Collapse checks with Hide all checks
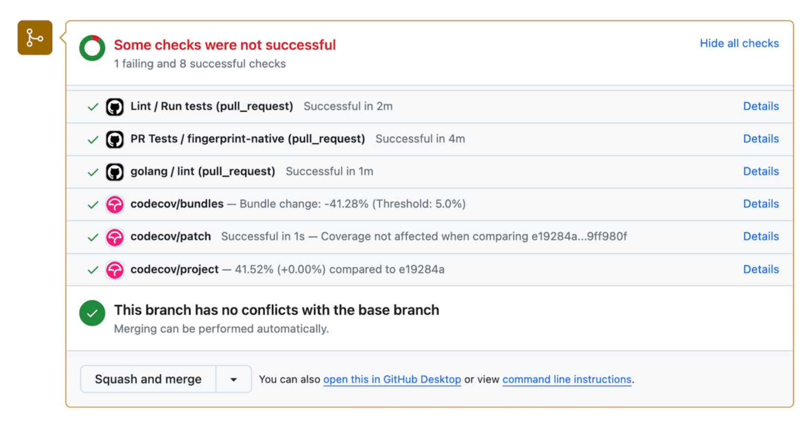The image size is (807, 423). [739, 44]
